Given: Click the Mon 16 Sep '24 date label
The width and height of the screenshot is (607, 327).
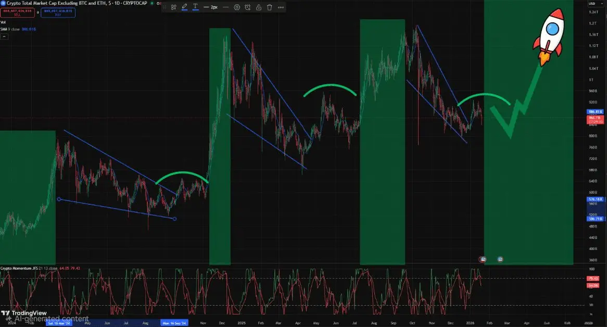Looking at the screenshot, I should click(174, 323).
